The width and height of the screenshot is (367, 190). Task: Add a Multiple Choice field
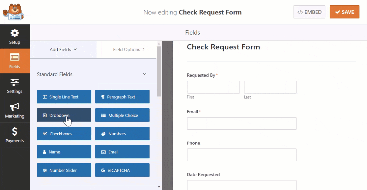[x=122, y=115]
